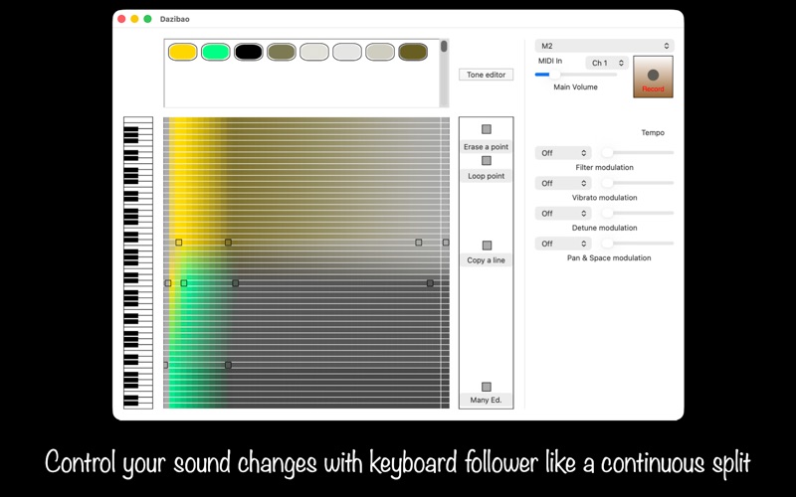Open the Filter modulation Off dropdown
Viewport: 796px width, 497px height.
tap(563, 153)
